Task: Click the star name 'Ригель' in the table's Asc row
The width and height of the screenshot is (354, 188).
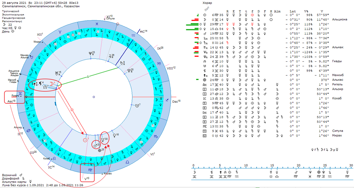Action: 337,85
